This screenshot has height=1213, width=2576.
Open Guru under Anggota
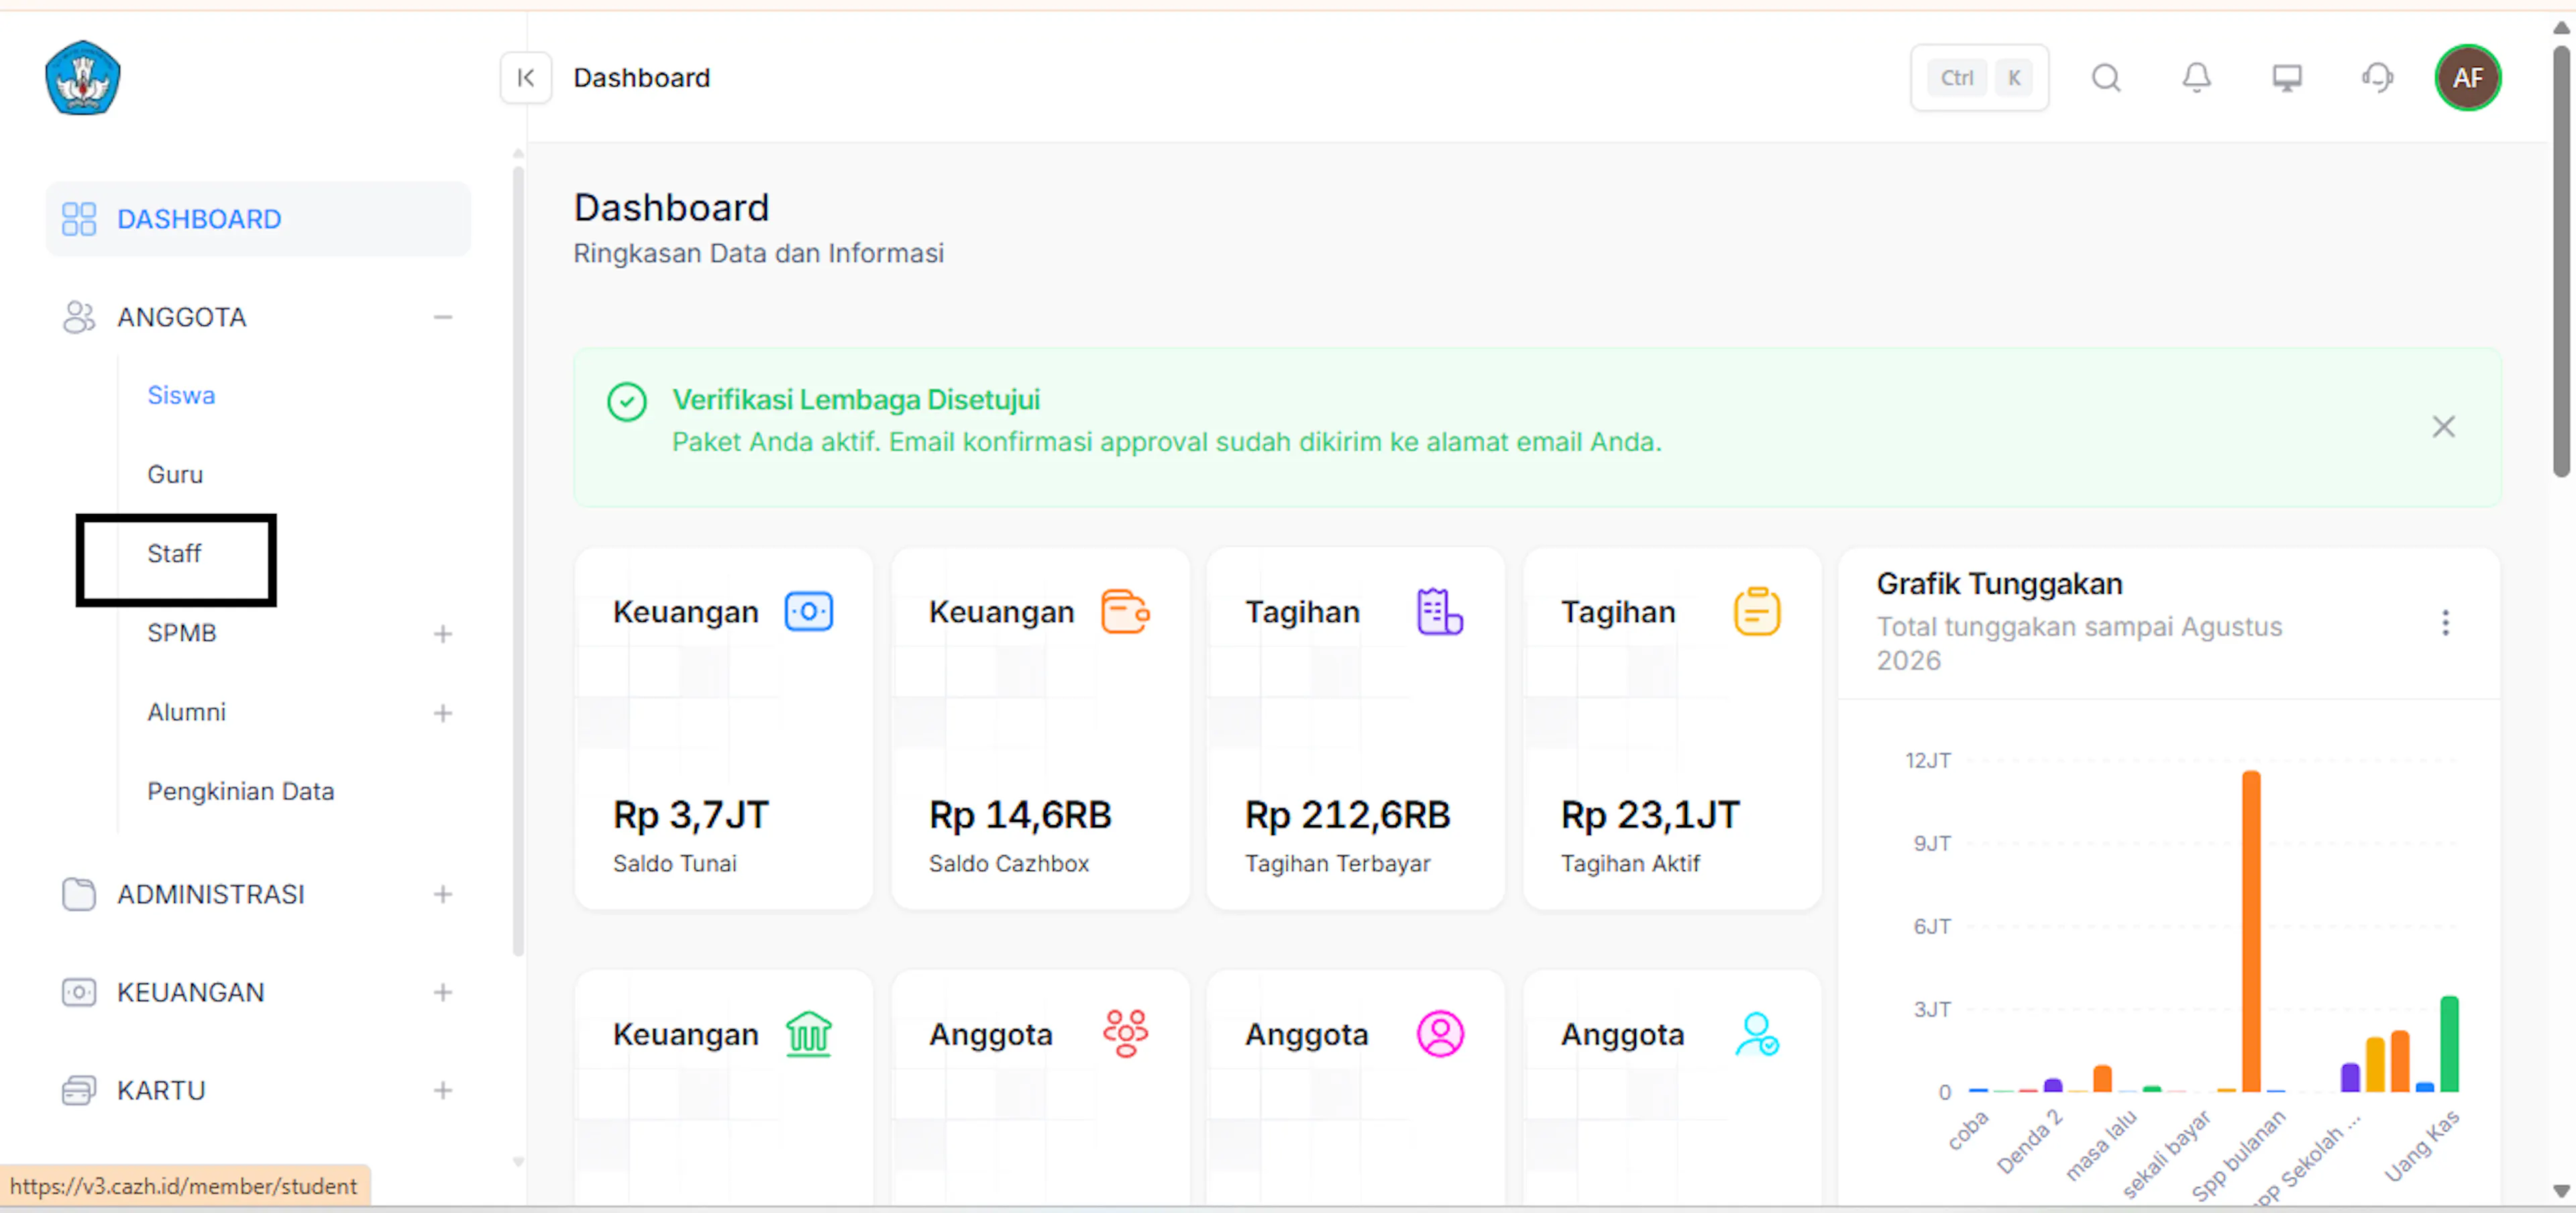[x=175, y=474]
